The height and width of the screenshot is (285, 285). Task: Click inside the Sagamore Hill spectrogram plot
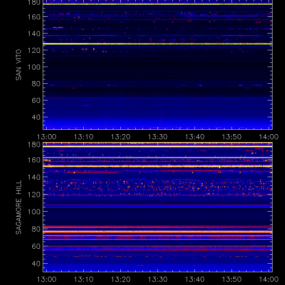point(157,207)
